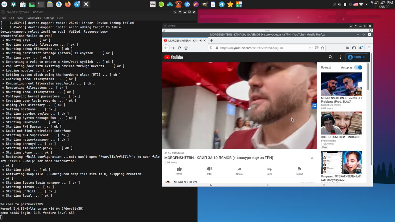
Task: Bookmark this page with star icon
Action: [322, 48]
